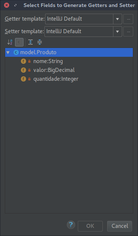This screenshot has width=138, height=236.
Task: Select the valor:BigDecimal field
Action: coord(54,70)
